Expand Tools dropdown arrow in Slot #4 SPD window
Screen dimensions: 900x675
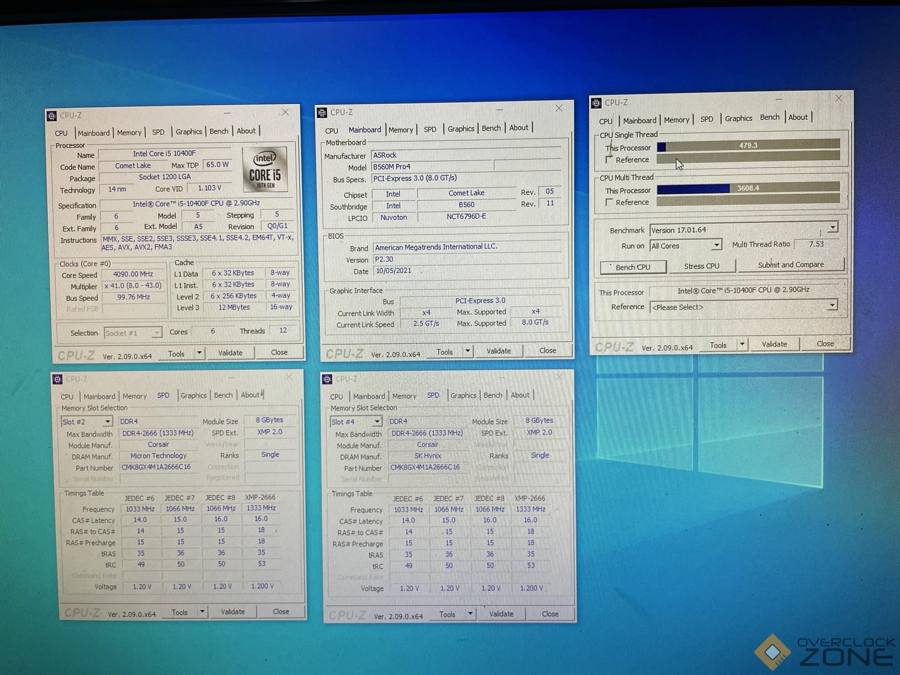pos(470,613)
